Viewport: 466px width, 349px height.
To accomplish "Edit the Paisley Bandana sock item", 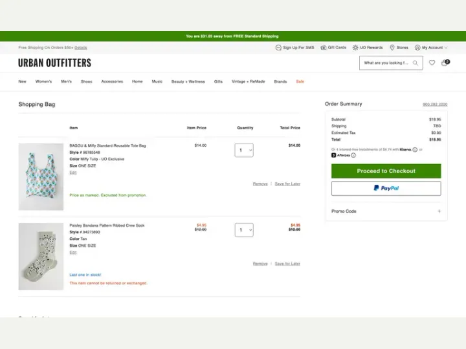I will [x=72, y=252].
